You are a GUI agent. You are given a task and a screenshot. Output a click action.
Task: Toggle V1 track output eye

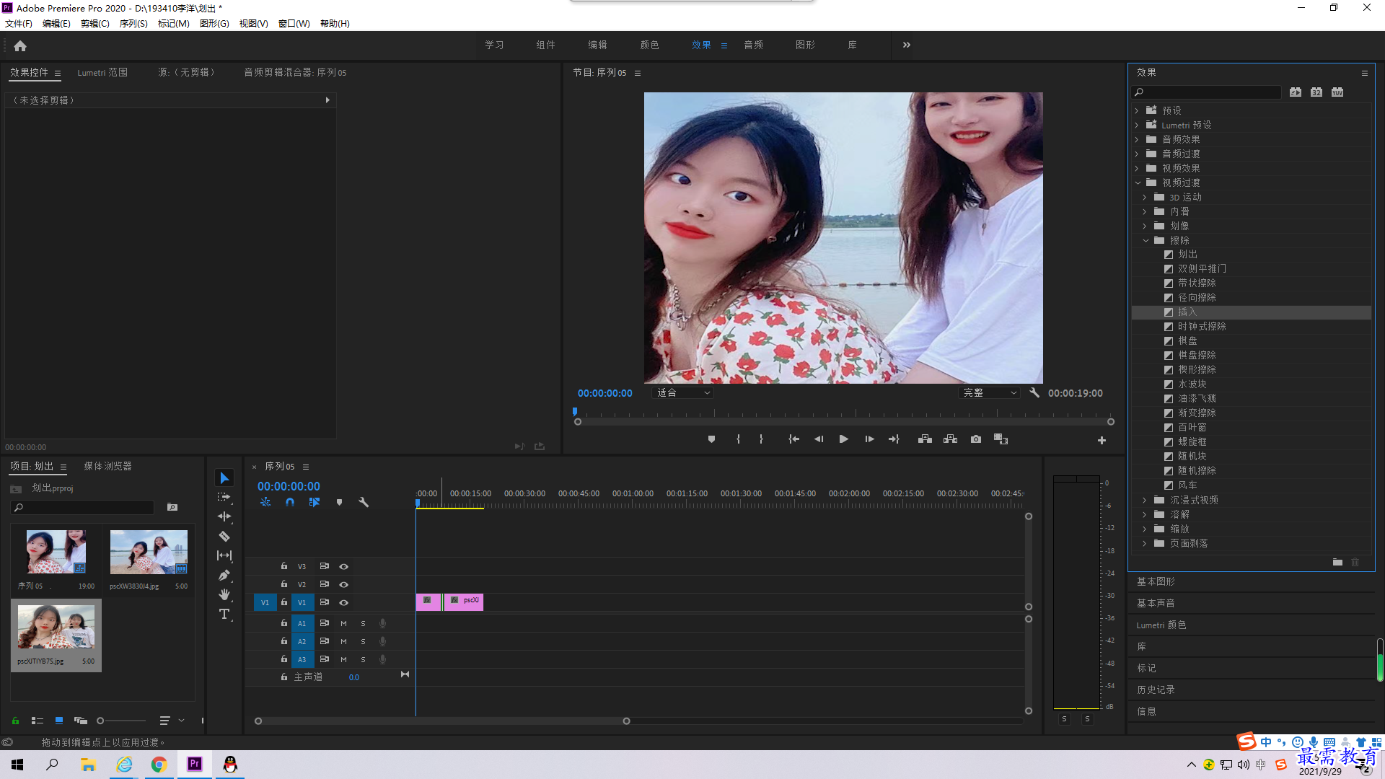tap(344, 603)
